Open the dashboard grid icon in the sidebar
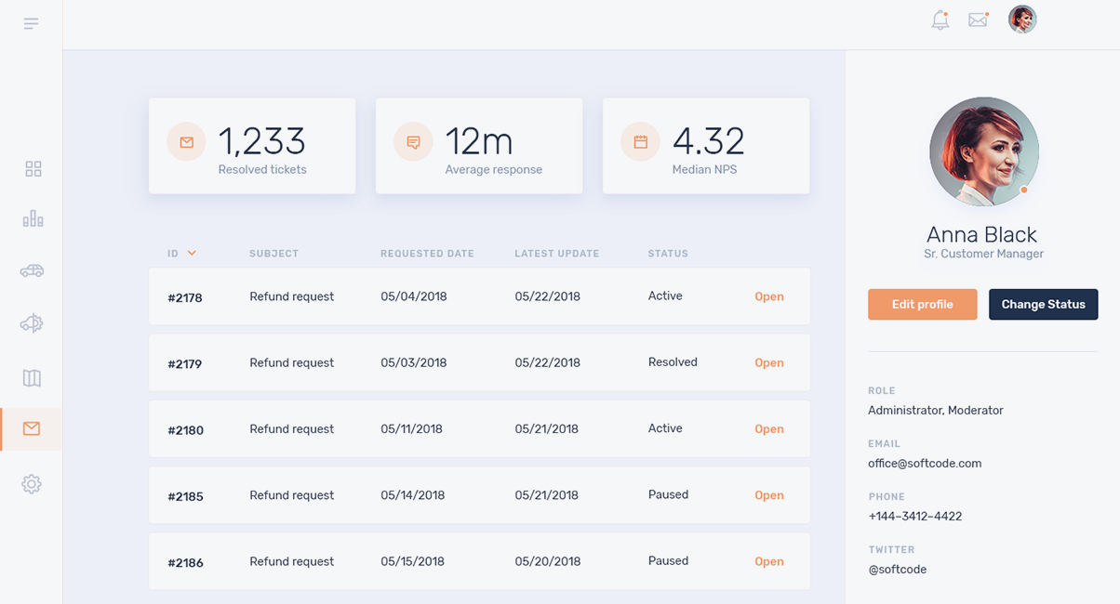 click(x=33, y=168)
